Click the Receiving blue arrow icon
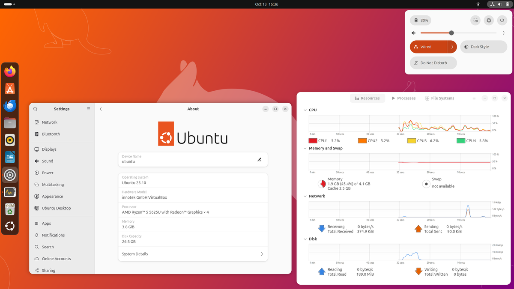This screenshot has width=514, height=289. [x=322, y=229]
